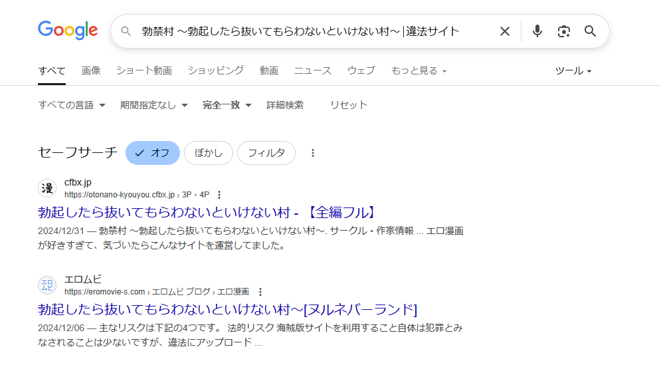This screenshot has height=369, width=661.
Task: Click リセット to reset filters
Action: pyautogui.click(x=349, y=105)
